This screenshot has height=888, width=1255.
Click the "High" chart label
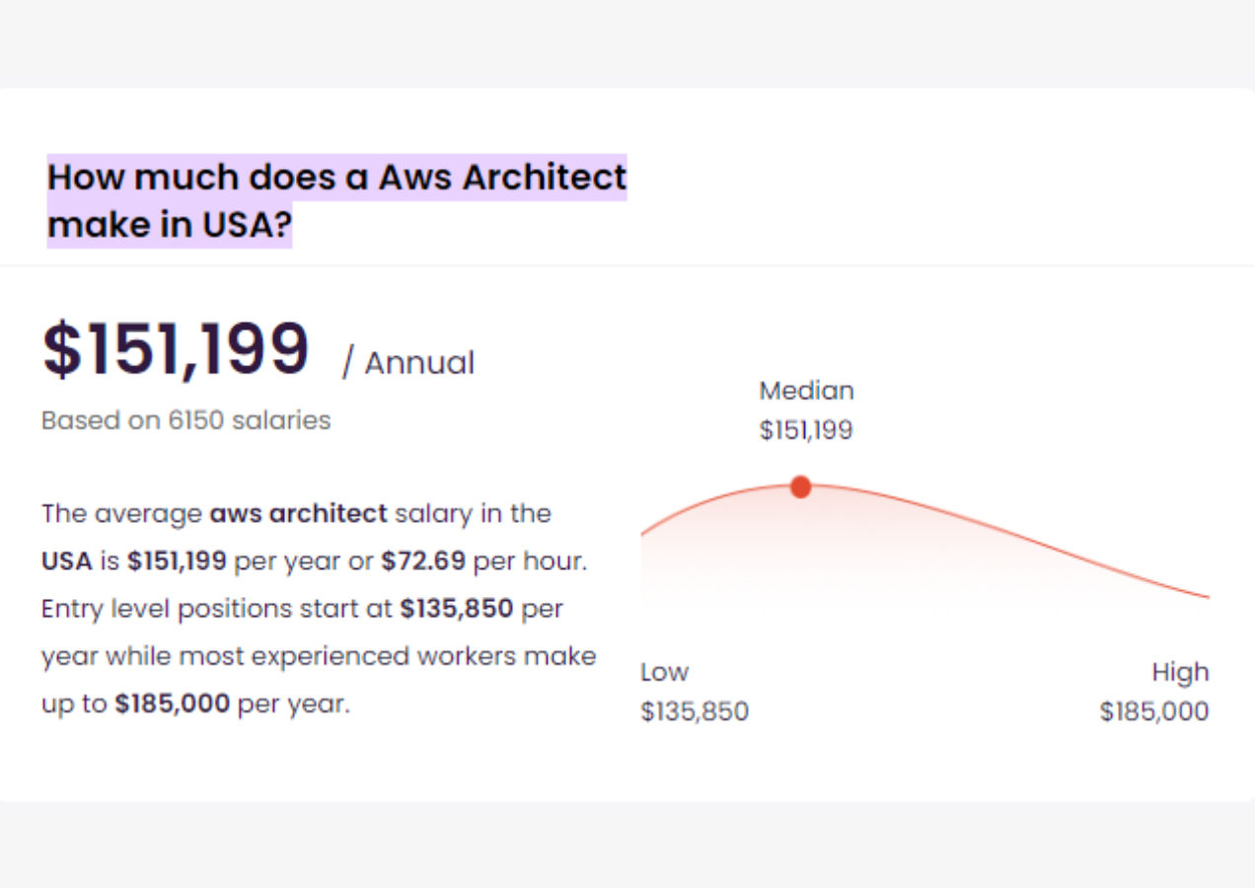pos(1179,673)
